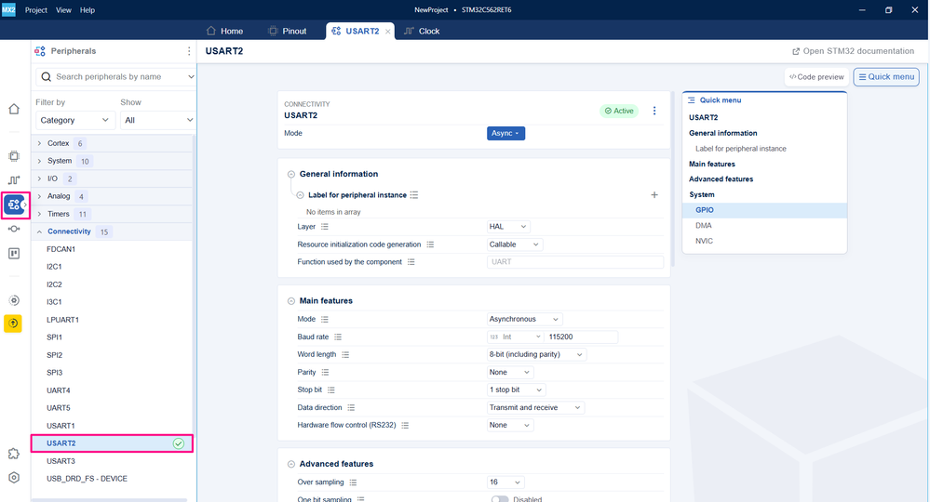This screenshot has width=930, height=502.
Task: Open the Parity None dropdown
Action: 510,373
